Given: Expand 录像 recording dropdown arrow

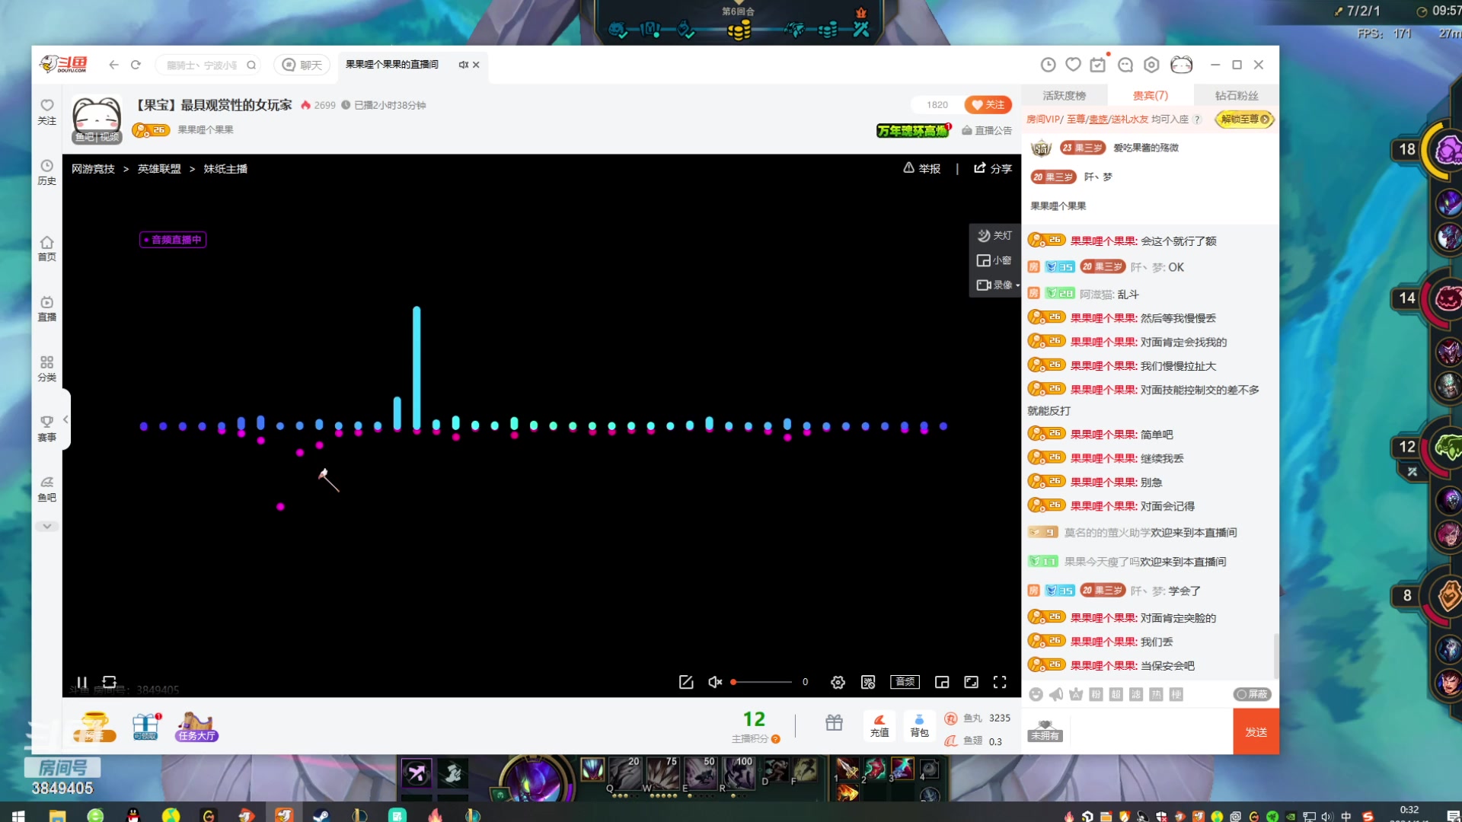Looking at the screenshot, I should click(1017, 285).
